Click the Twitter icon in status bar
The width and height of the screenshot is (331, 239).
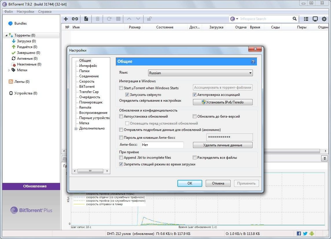click(305, 233)
